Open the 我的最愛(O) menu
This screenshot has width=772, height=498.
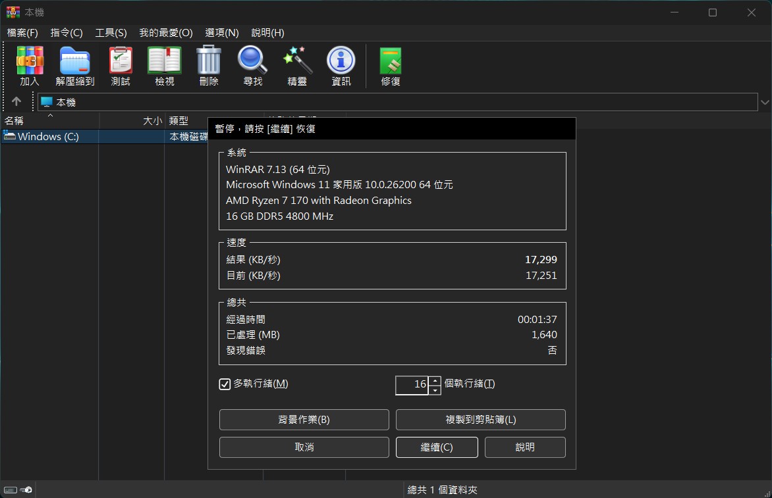(x=166, y=32)
